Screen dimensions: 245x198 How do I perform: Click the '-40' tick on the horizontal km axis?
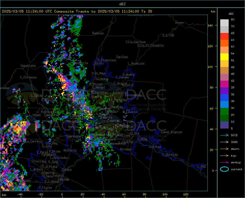click(x=20, y=194)
